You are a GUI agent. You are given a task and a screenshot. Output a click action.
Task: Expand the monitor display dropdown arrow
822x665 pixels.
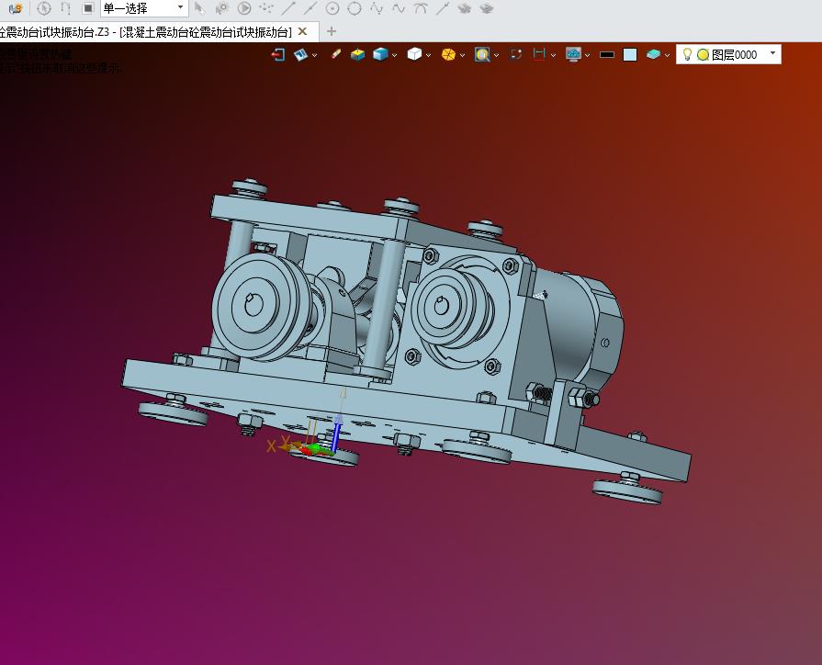[x=587, y=55]
